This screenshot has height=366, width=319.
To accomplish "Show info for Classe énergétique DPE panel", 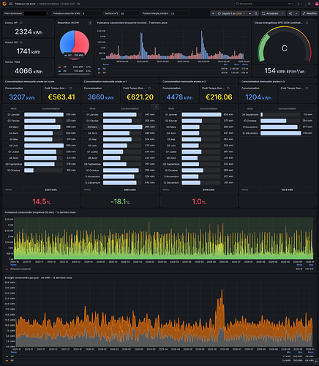I will [307, 23].
